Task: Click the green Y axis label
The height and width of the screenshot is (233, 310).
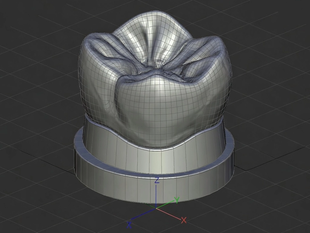Action: click(176, 200)
